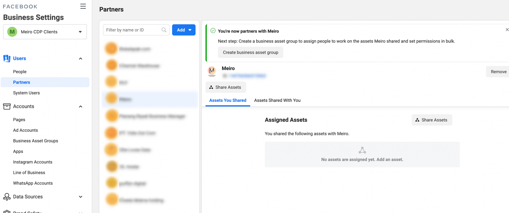The width and height of the screenshot is (509, 213).
Task: Dismiss the partners notification banner
Action: pos(507,30)
